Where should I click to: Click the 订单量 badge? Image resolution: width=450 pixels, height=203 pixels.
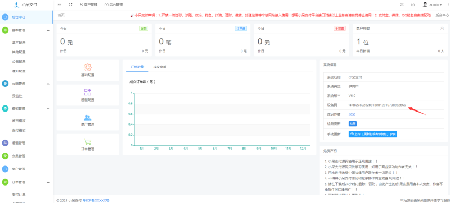click(241, 29)
